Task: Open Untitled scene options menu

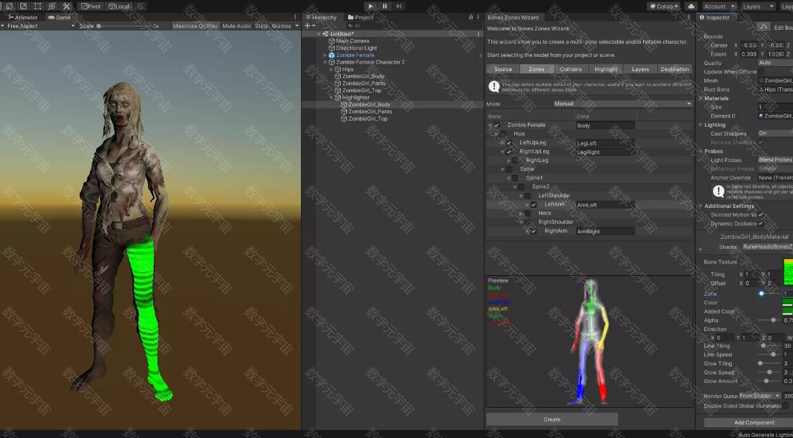Action: pos(478,33)
